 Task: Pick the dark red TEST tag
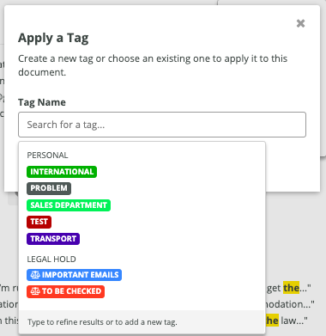coord(39,222)
